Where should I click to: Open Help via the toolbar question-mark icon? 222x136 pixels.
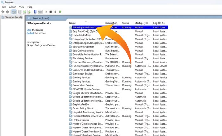click(x=35, y=12)
